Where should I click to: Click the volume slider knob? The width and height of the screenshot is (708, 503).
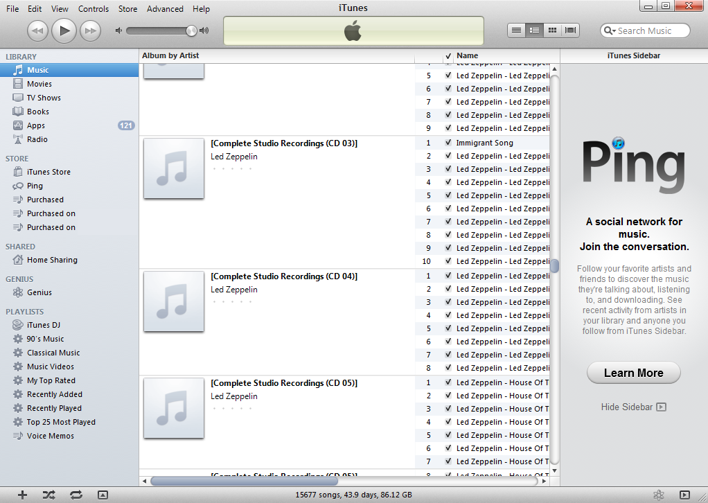(191, 30)
